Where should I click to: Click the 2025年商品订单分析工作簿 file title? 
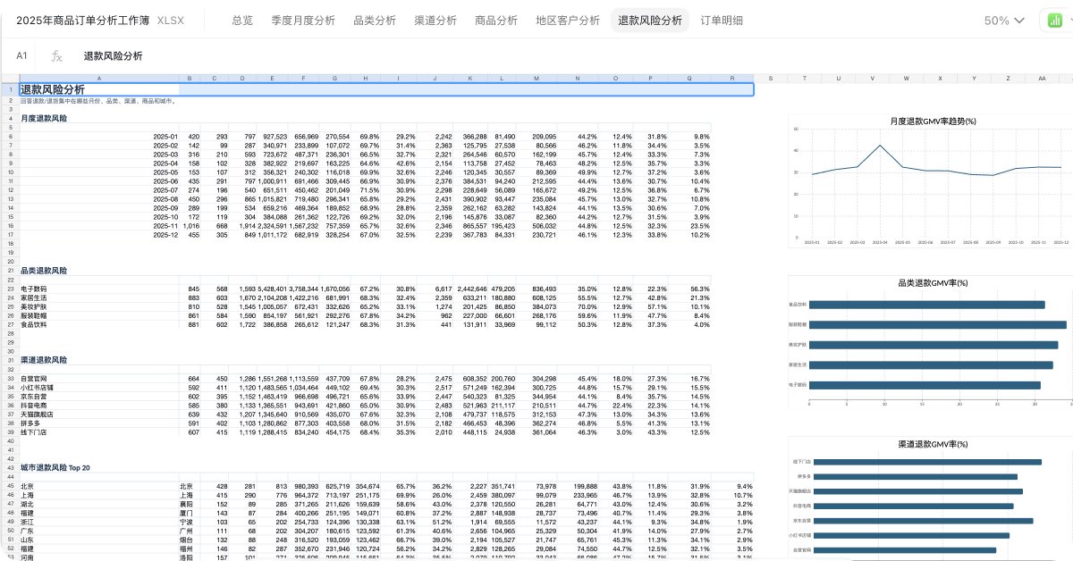point(83,21)
